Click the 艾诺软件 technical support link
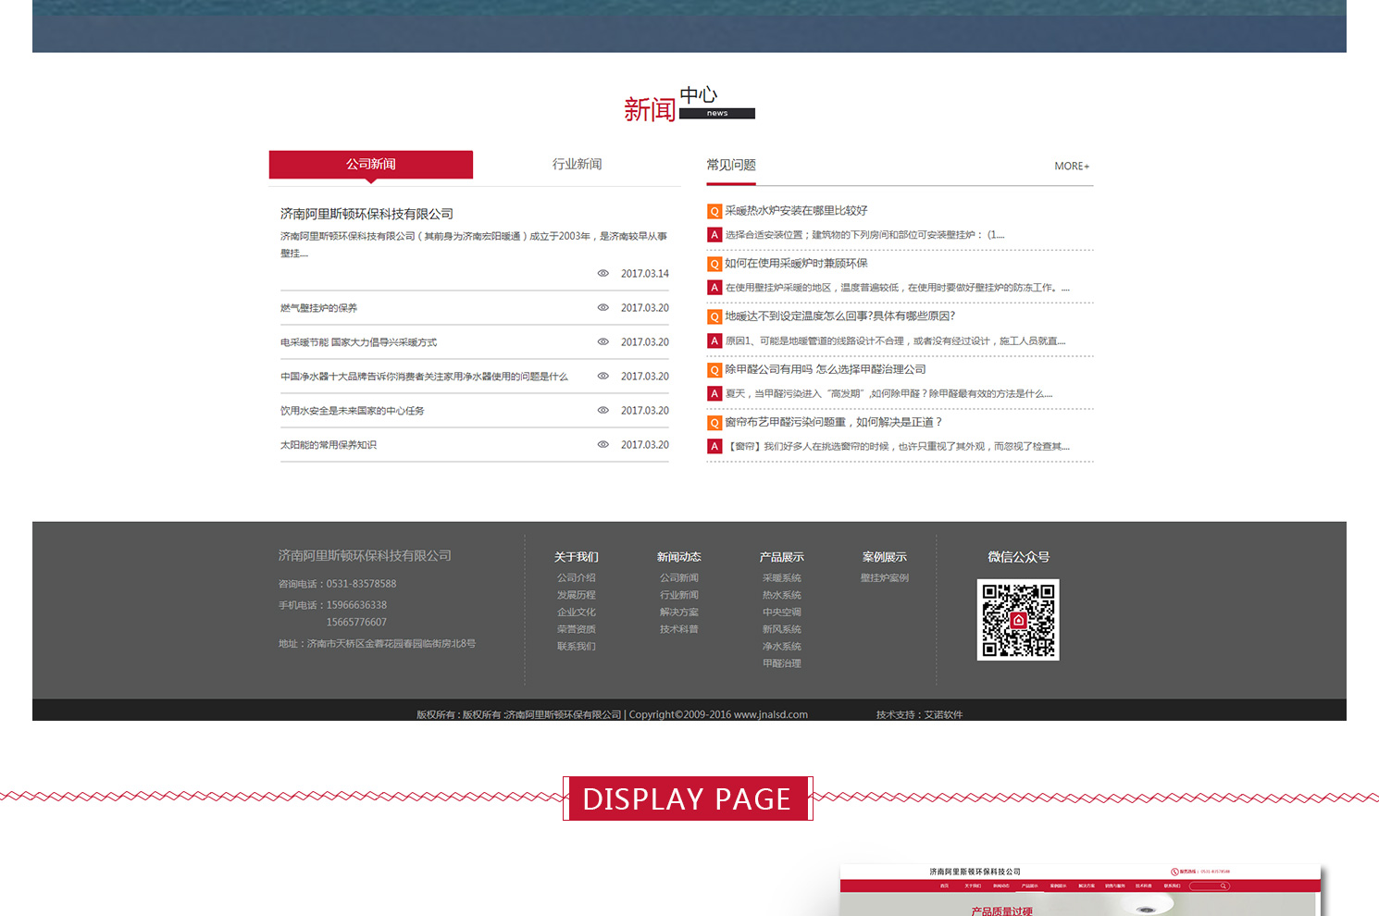This screenshot has height=916, width=1379. (943, 714)
